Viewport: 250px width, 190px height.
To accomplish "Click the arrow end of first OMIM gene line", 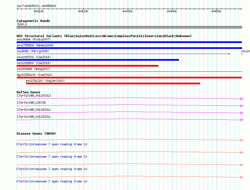I will [242, 140].
